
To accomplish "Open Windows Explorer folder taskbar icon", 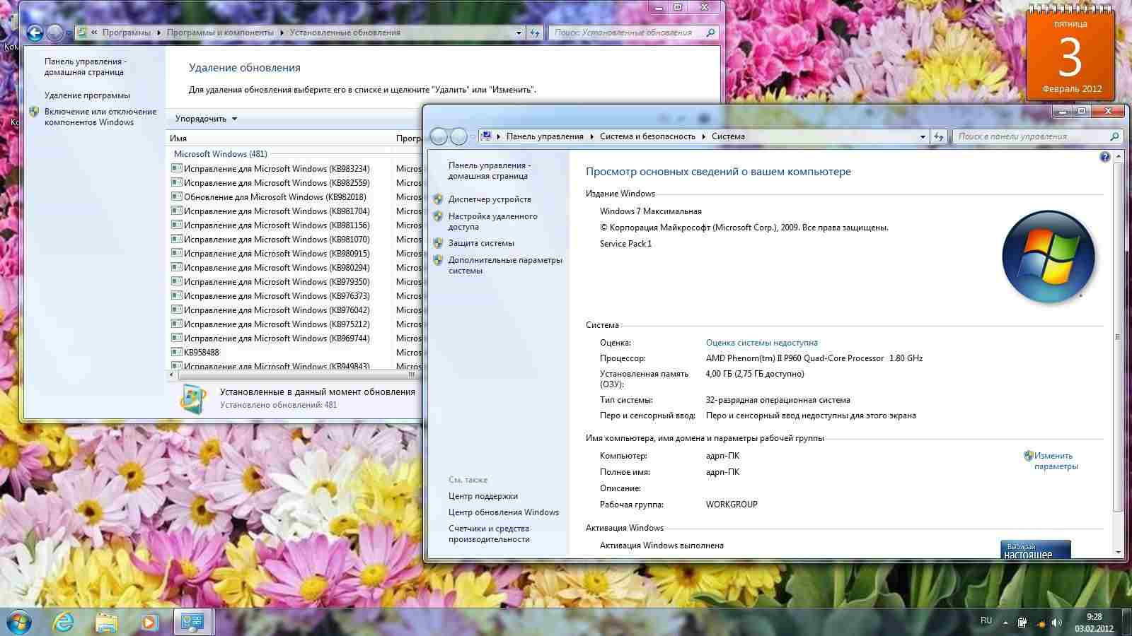I will [106, 622].
